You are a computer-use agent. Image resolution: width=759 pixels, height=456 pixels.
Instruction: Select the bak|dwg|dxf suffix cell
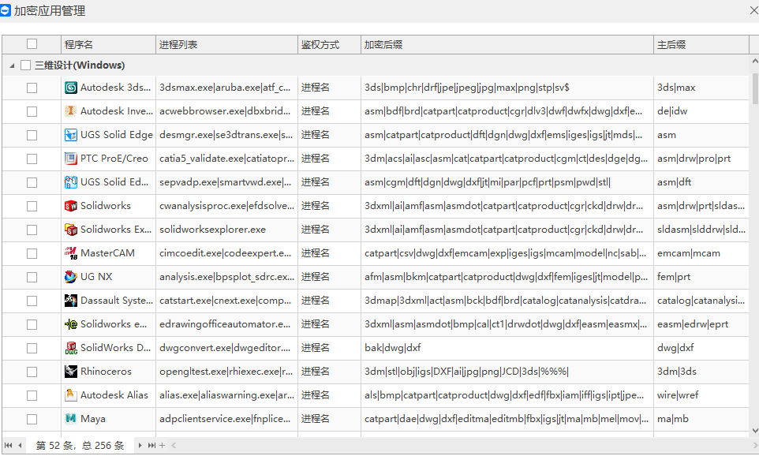coord(507,348)
